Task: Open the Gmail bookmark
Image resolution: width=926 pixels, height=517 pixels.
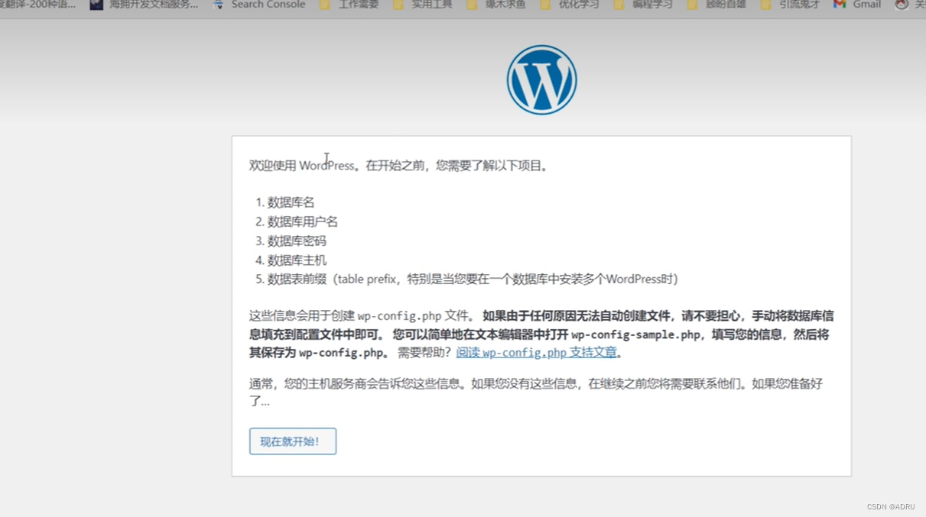Action: [857, 5]
